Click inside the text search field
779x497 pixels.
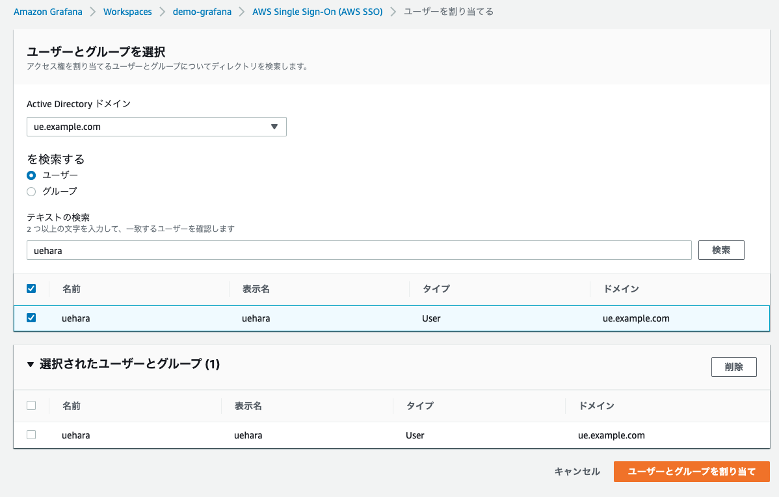pos(358,249)
